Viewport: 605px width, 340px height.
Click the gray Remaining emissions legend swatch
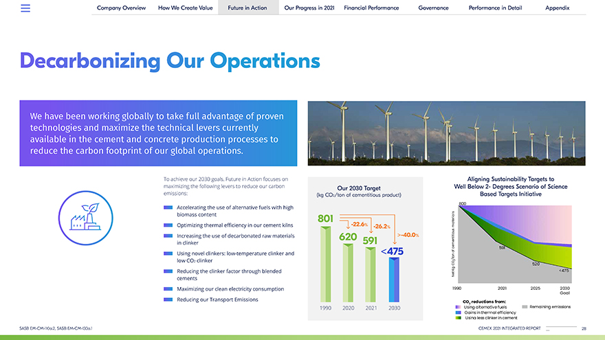(x=526, y=306)
